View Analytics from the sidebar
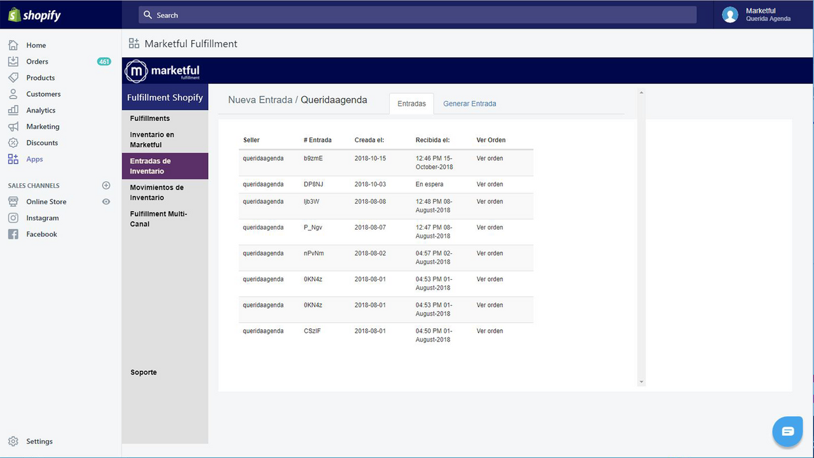The height and width of the screenshot is (458, 814). coord(40,110)
